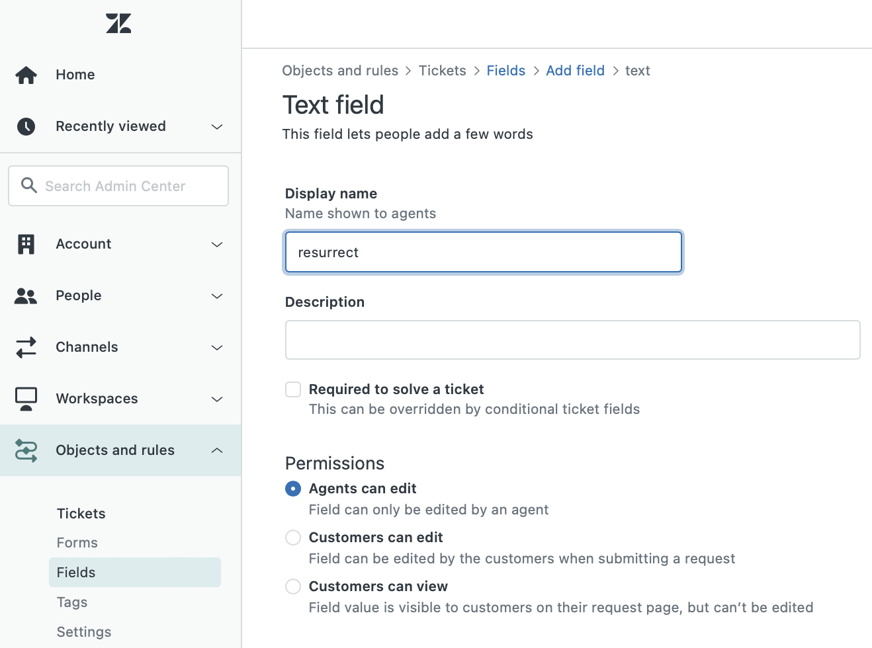Open the Tags sidebar item
Screen dimensions: 872x648
(72, 602)
